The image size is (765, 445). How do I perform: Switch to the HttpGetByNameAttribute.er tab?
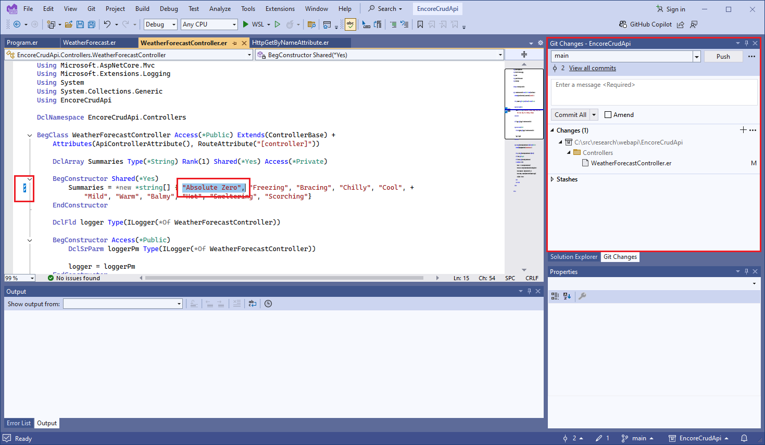click(291, 43)
